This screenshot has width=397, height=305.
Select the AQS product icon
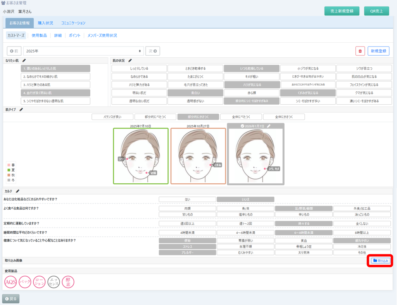pos(10,282)
